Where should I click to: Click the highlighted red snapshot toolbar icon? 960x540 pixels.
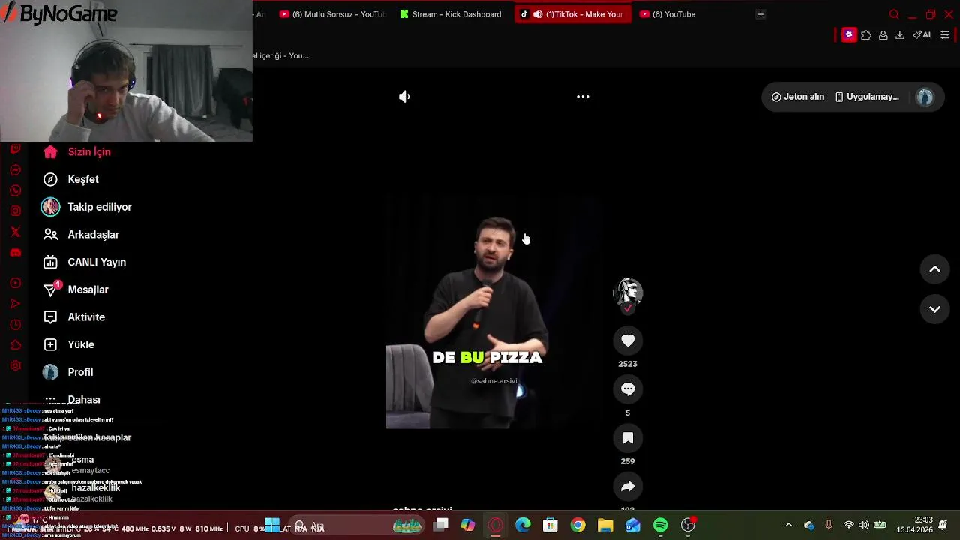click(849, 35)
